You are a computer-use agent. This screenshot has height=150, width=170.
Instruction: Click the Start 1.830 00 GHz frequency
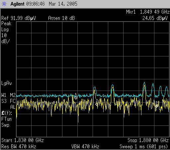(23, 140)
